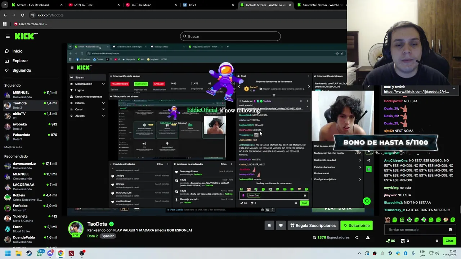The width and height of the screenshot is (461, 259).
Task: Reload the kick.com page
Action: [x=22, y=15]
